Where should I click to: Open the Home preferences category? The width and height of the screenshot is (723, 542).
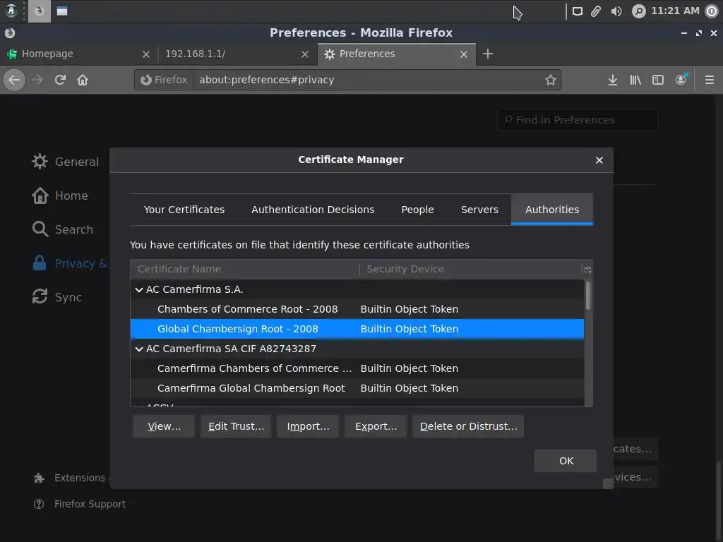pos(60,195)
